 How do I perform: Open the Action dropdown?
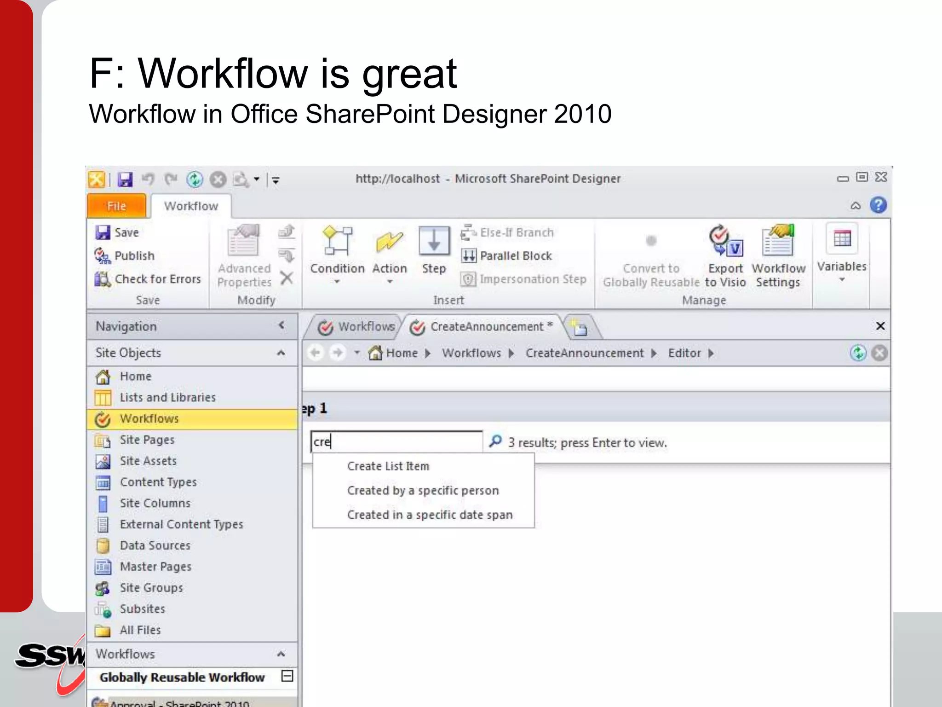tap(390, 255)
